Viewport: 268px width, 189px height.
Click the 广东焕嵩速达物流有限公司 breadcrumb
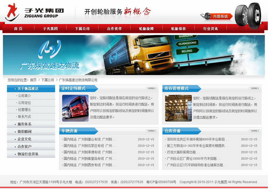click(x=78, y=80)
